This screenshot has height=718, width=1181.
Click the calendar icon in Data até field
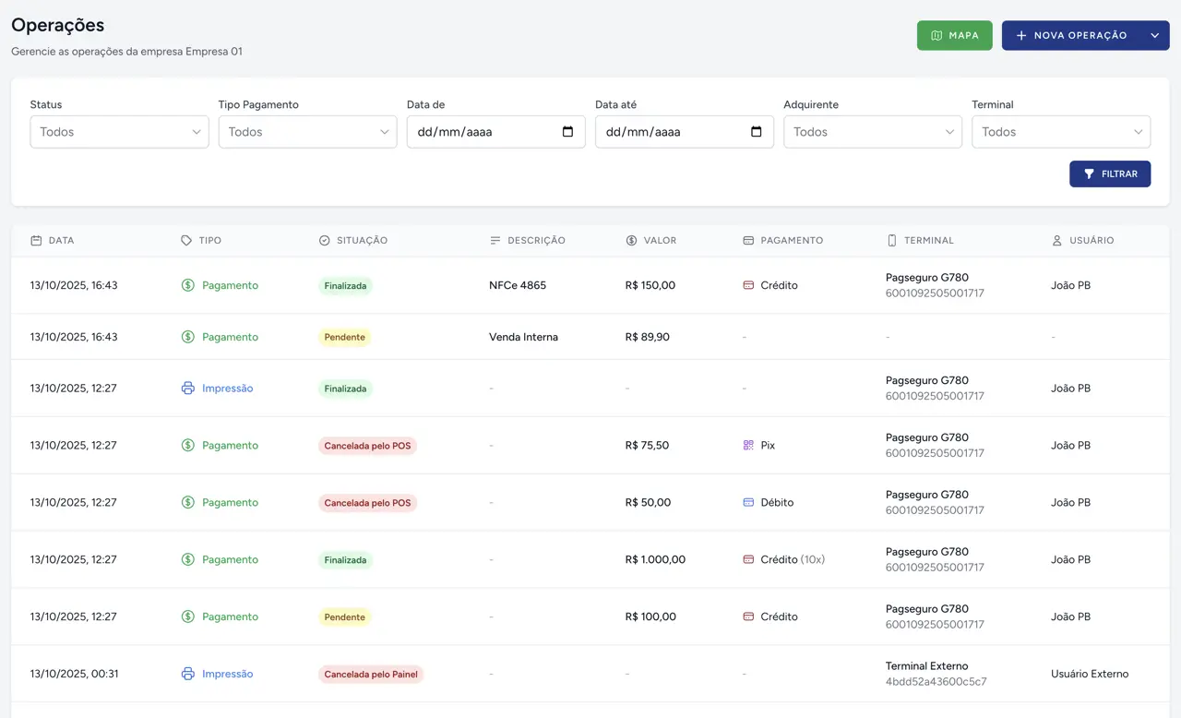(756, 132)
